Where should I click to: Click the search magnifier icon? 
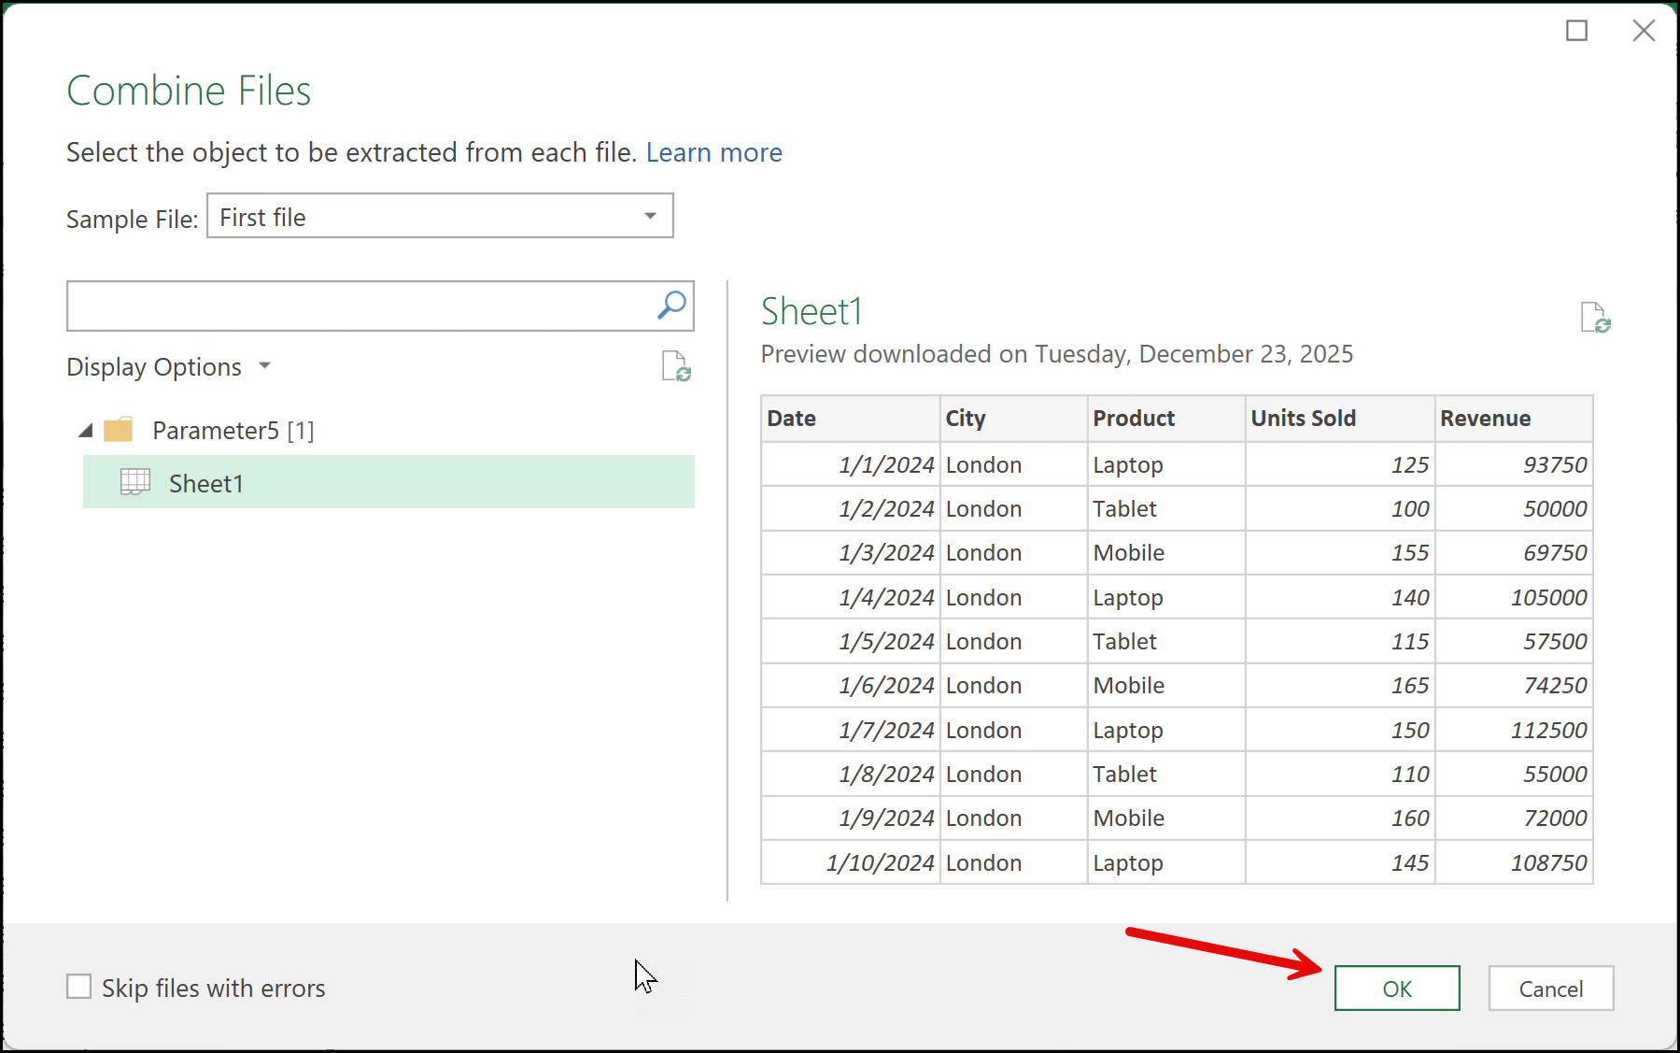coord(671,306)
